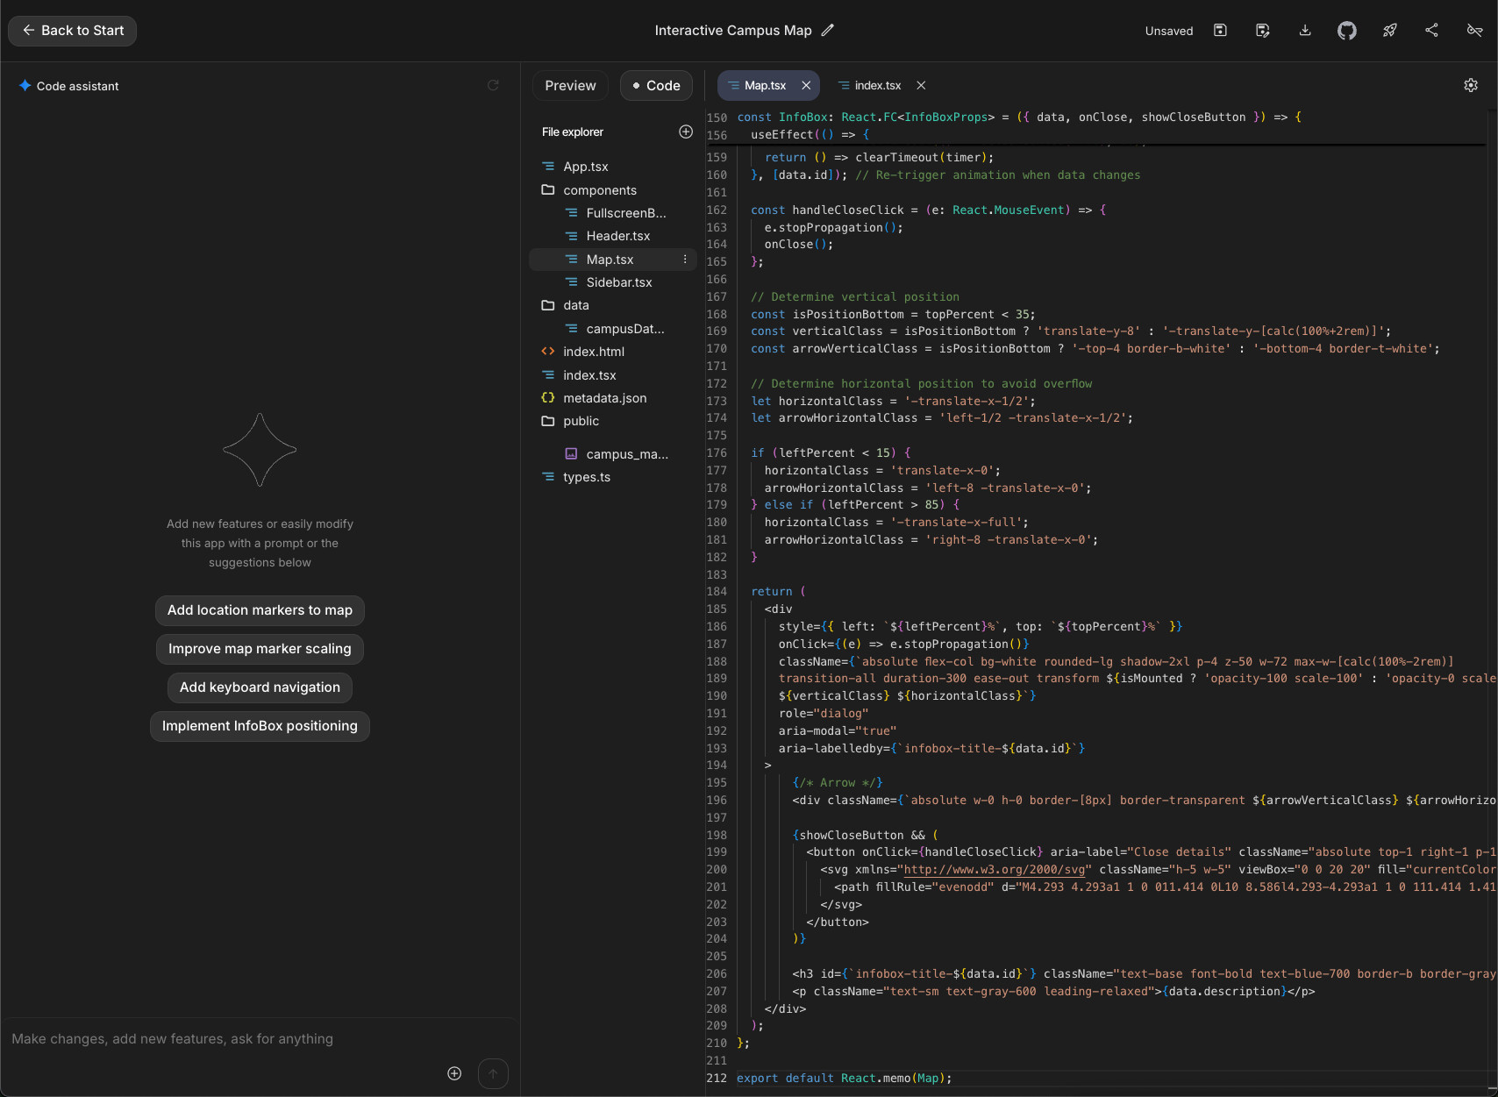Open index.tsx in file explorer
This screenshot has height=1097, width=1498.
tap(589, 375)
